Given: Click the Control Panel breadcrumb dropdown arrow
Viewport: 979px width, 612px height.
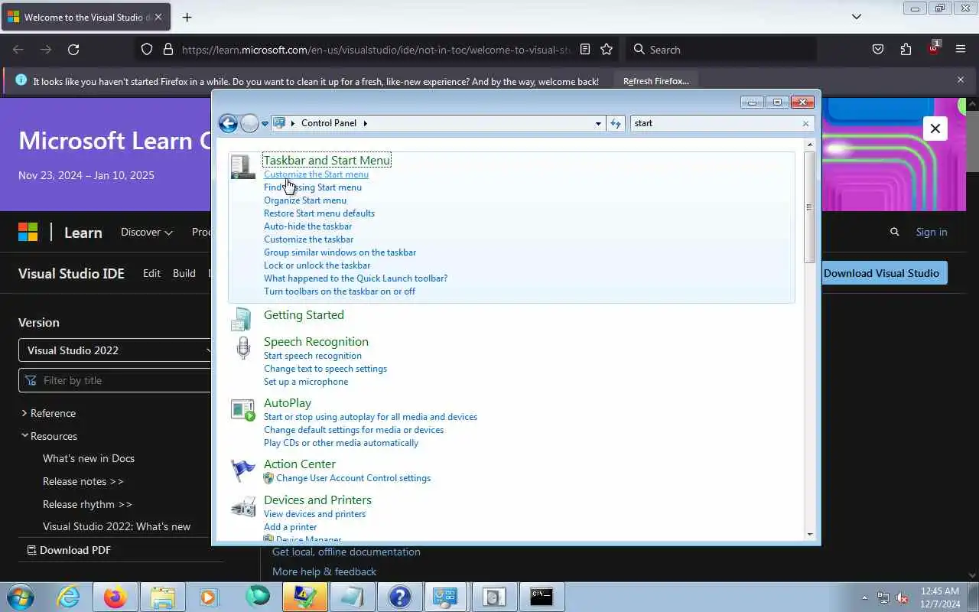Looking at the screenshot, I should (x=365, y=123).
